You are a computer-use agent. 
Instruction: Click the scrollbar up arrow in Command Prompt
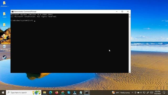[x=130, y=15]
